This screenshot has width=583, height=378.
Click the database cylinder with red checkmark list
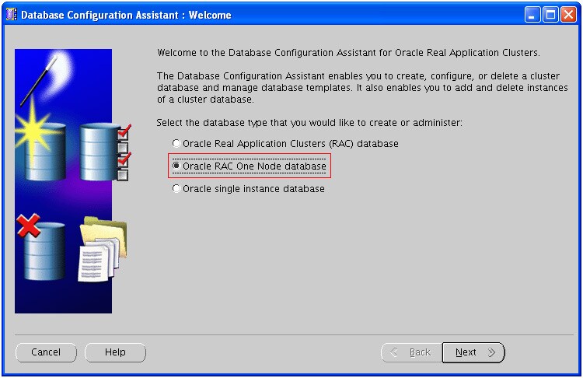point(105,152)
